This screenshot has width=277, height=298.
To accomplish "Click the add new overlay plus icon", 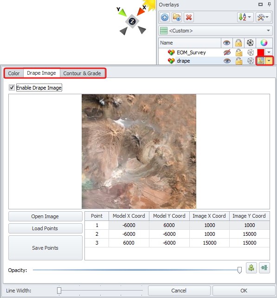I will (165, 17).
